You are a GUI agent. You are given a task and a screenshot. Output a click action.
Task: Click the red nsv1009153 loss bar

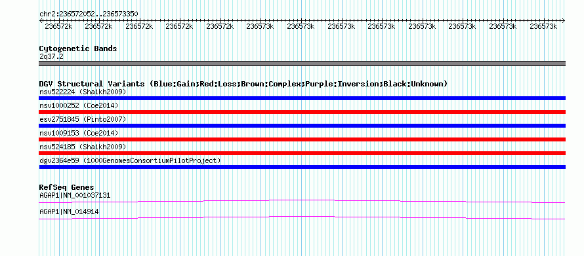[302, 139]
